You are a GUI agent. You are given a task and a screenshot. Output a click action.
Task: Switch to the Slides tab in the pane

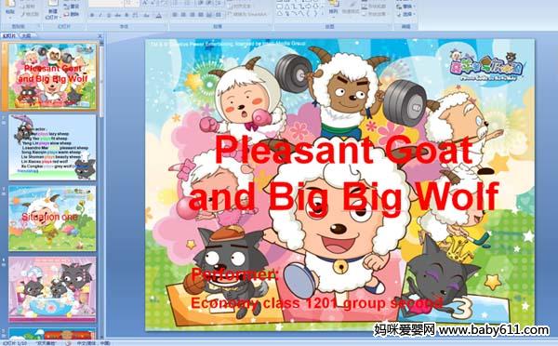9,35
